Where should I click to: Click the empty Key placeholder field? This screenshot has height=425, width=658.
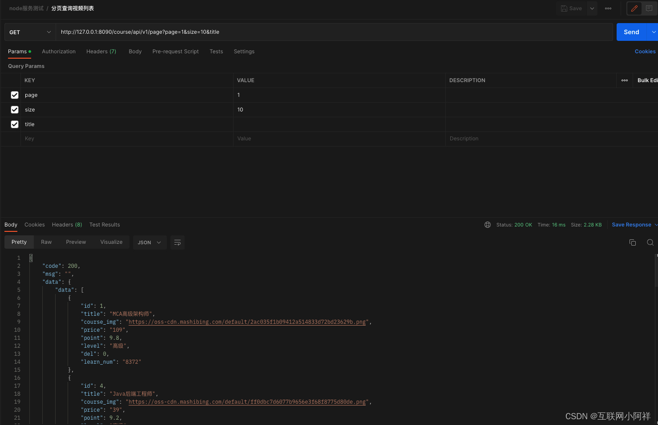coord(127,139)
